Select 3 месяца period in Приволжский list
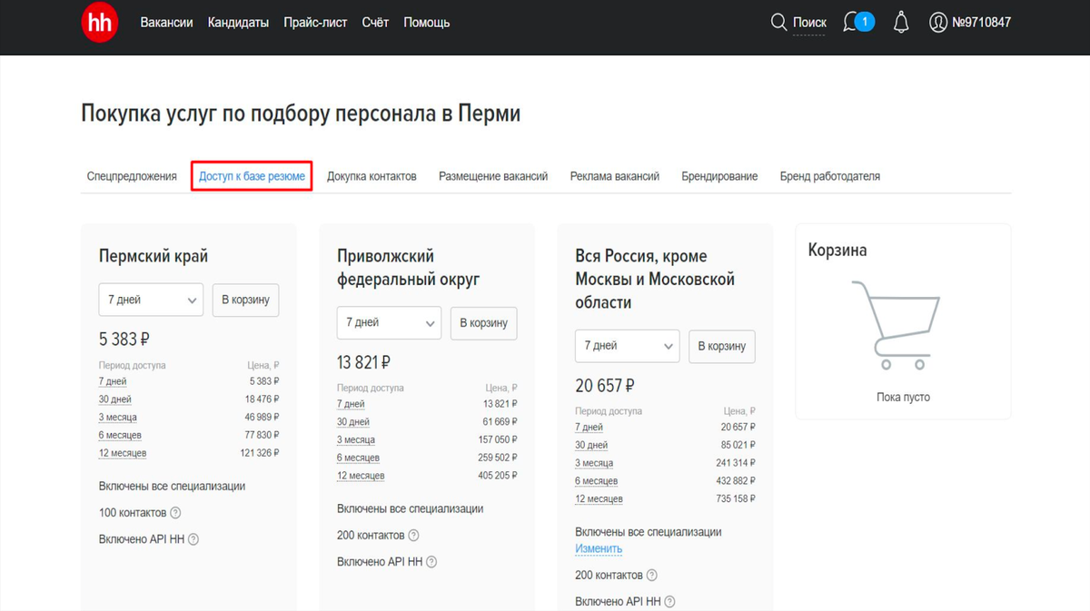This screenshot has height=611, width=1090. click(356, 439)
